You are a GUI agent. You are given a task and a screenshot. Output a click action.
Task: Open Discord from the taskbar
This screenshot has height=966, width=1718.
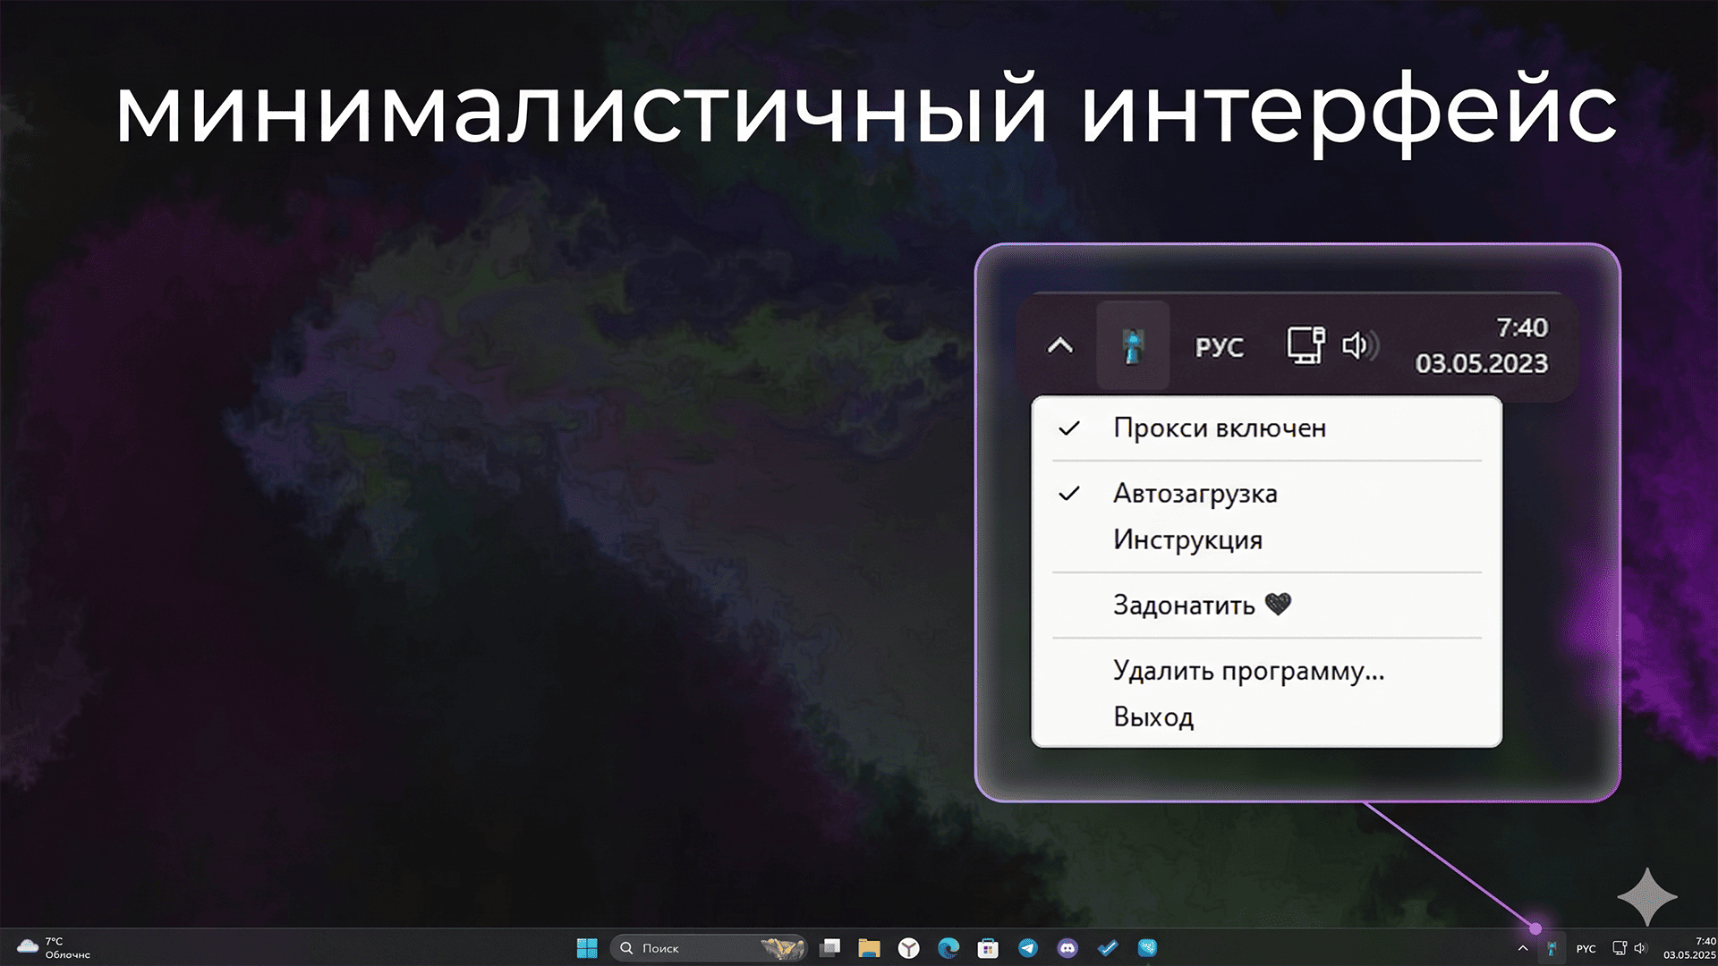click(x=1067, y=948)
